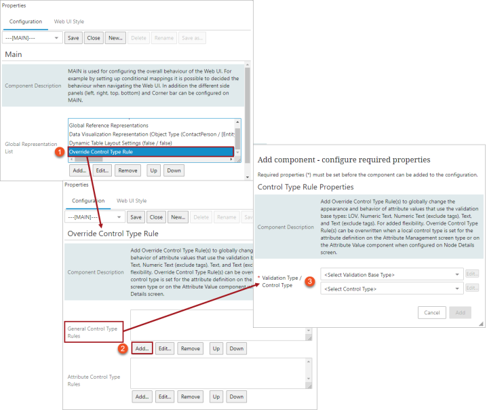Select Configuration tab in top Properties panel
This screenshot has width=487, height=410.
[x=26, y=22]
